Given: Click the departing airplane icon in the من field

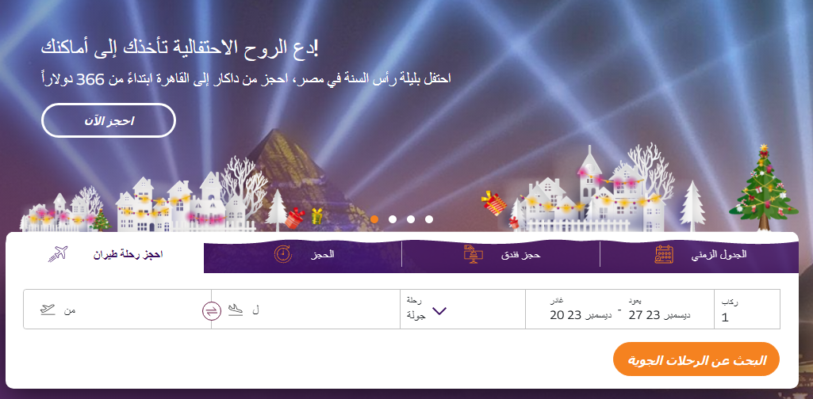Looking at the screenshot, I should click(x=48, y=310).
